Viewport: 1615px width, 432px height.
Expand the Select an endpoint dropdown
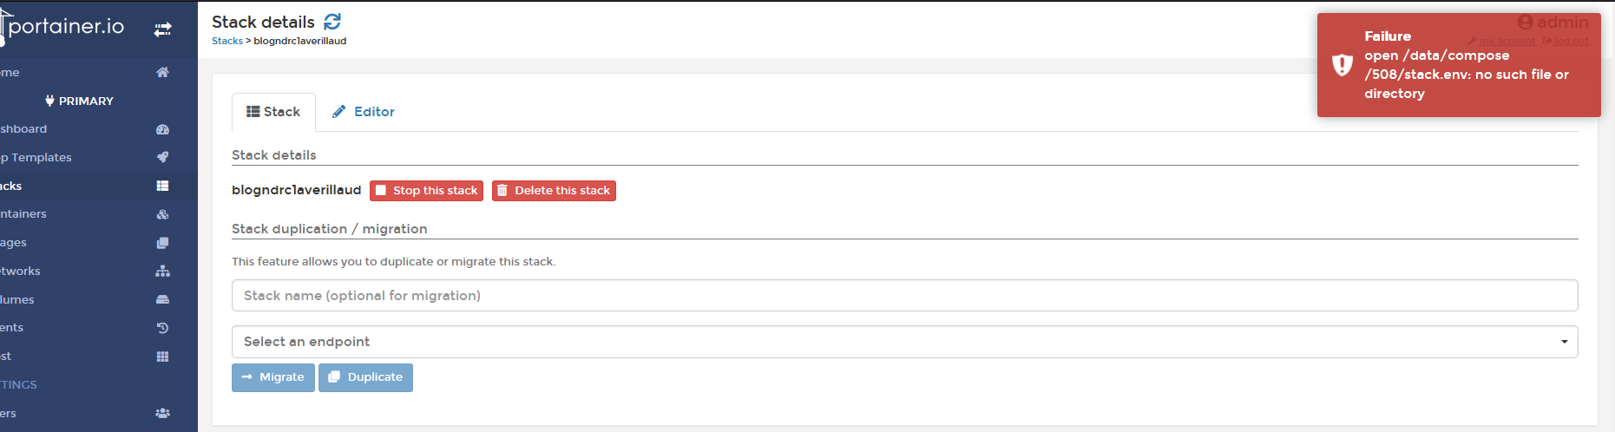[904, 342]
